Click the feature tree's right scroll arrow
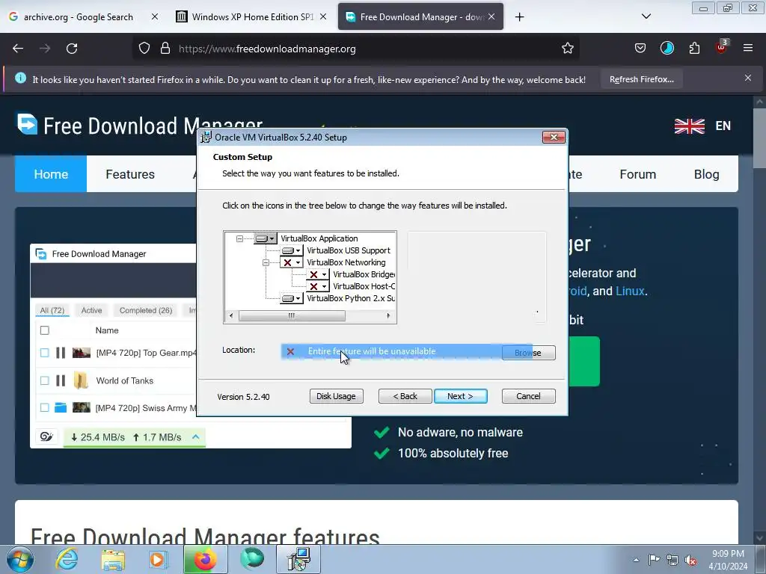This screenshot has width=766, height=574. click(388, 316)
